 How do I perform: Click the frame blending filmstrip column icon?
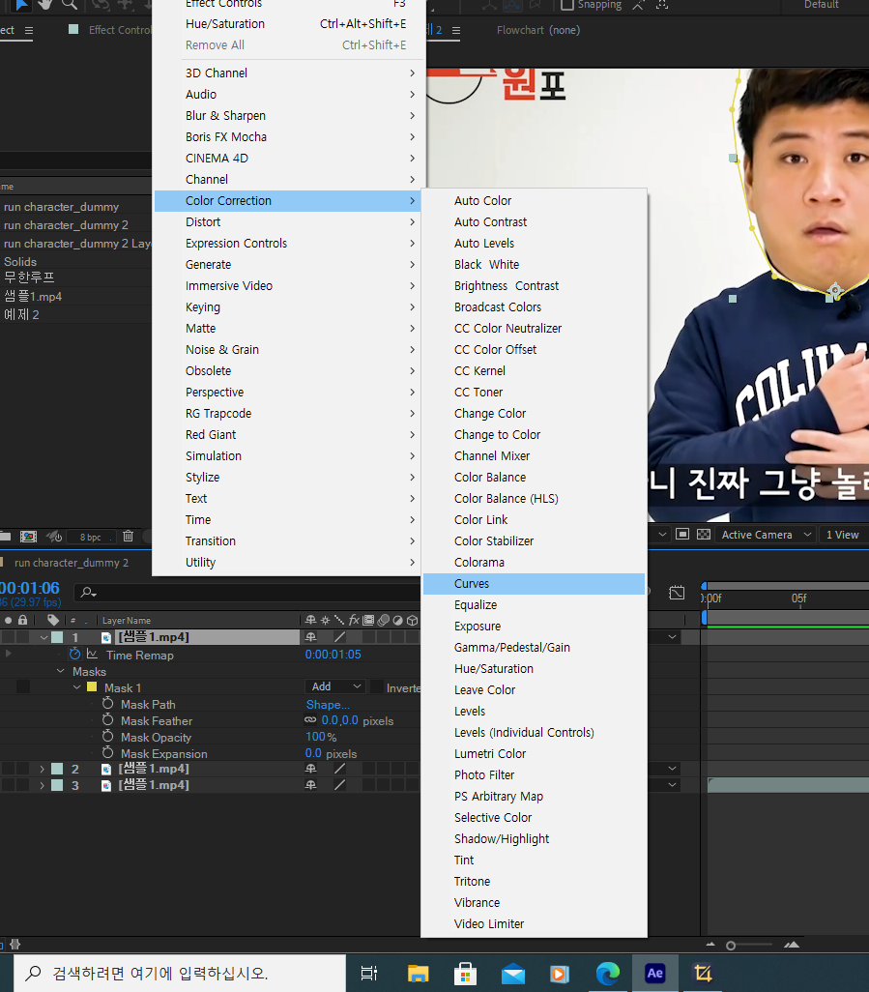[368, 620]
